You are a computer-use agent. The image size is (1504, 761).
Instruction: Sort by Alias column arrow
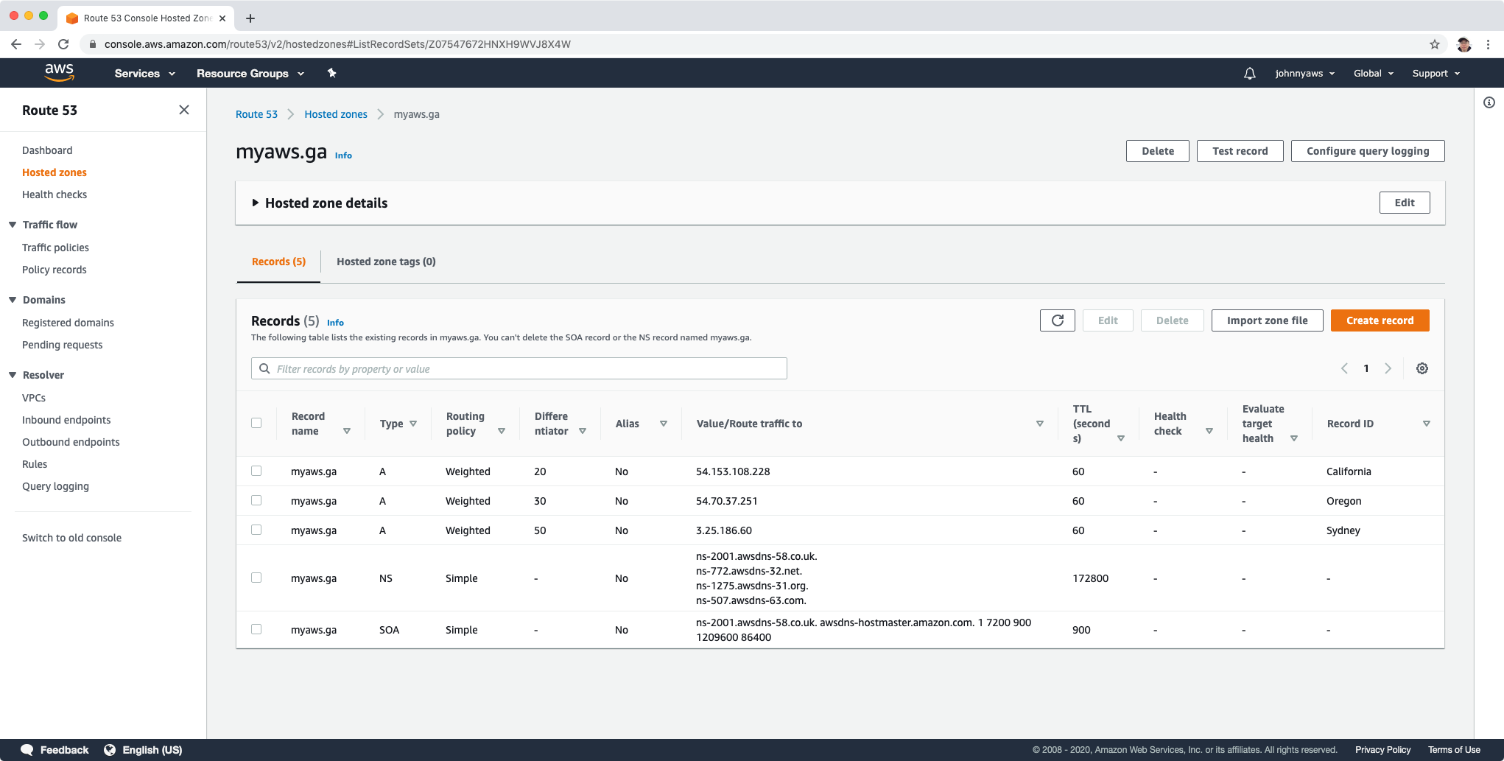664,424
